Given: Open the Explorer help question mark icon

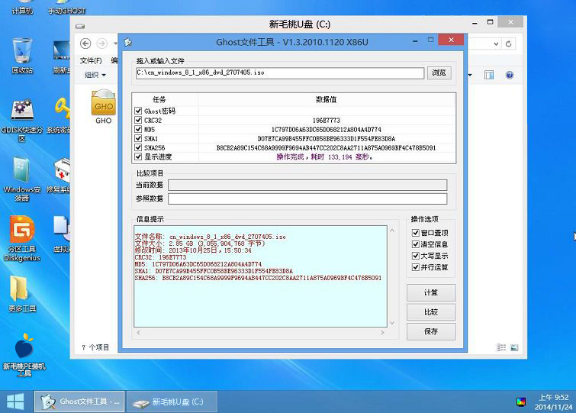Looking at the screenshot, I should pyautogui.click(x=509, y=76).
